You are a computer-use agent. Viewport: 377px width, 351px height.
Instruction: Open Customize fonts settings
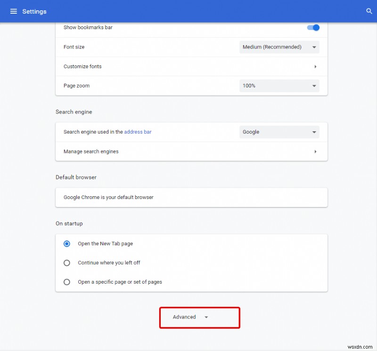tap(188, 66)
